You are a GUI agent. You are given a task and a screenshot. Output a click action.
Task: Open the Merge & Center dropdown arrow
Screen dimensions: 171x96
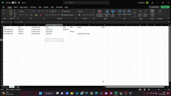[75, 15]
